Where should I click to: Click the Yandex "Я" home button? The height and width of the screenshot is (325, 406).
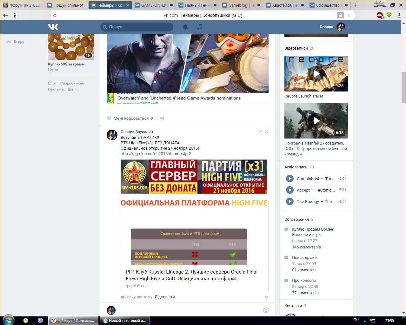pyautogui.click(x=15, y=15)
